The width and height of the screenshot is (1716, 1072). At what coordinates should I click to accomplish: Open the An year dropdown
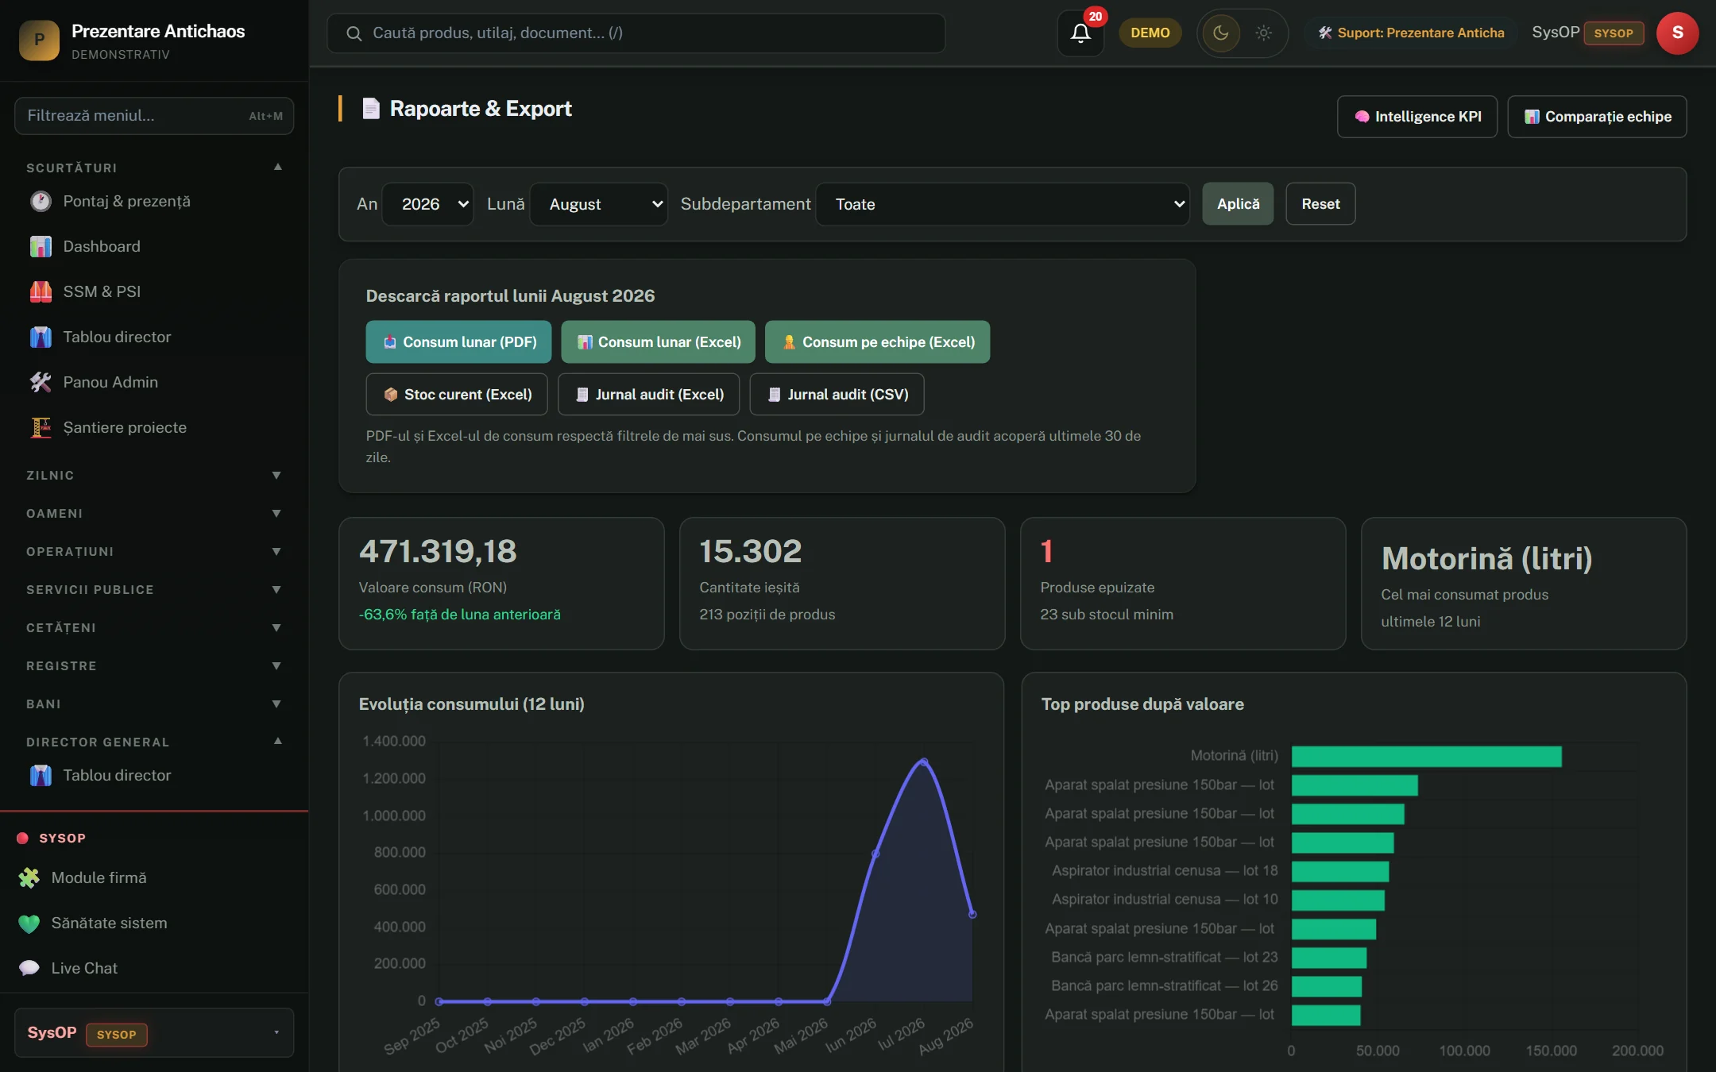[x=427, y=204]
